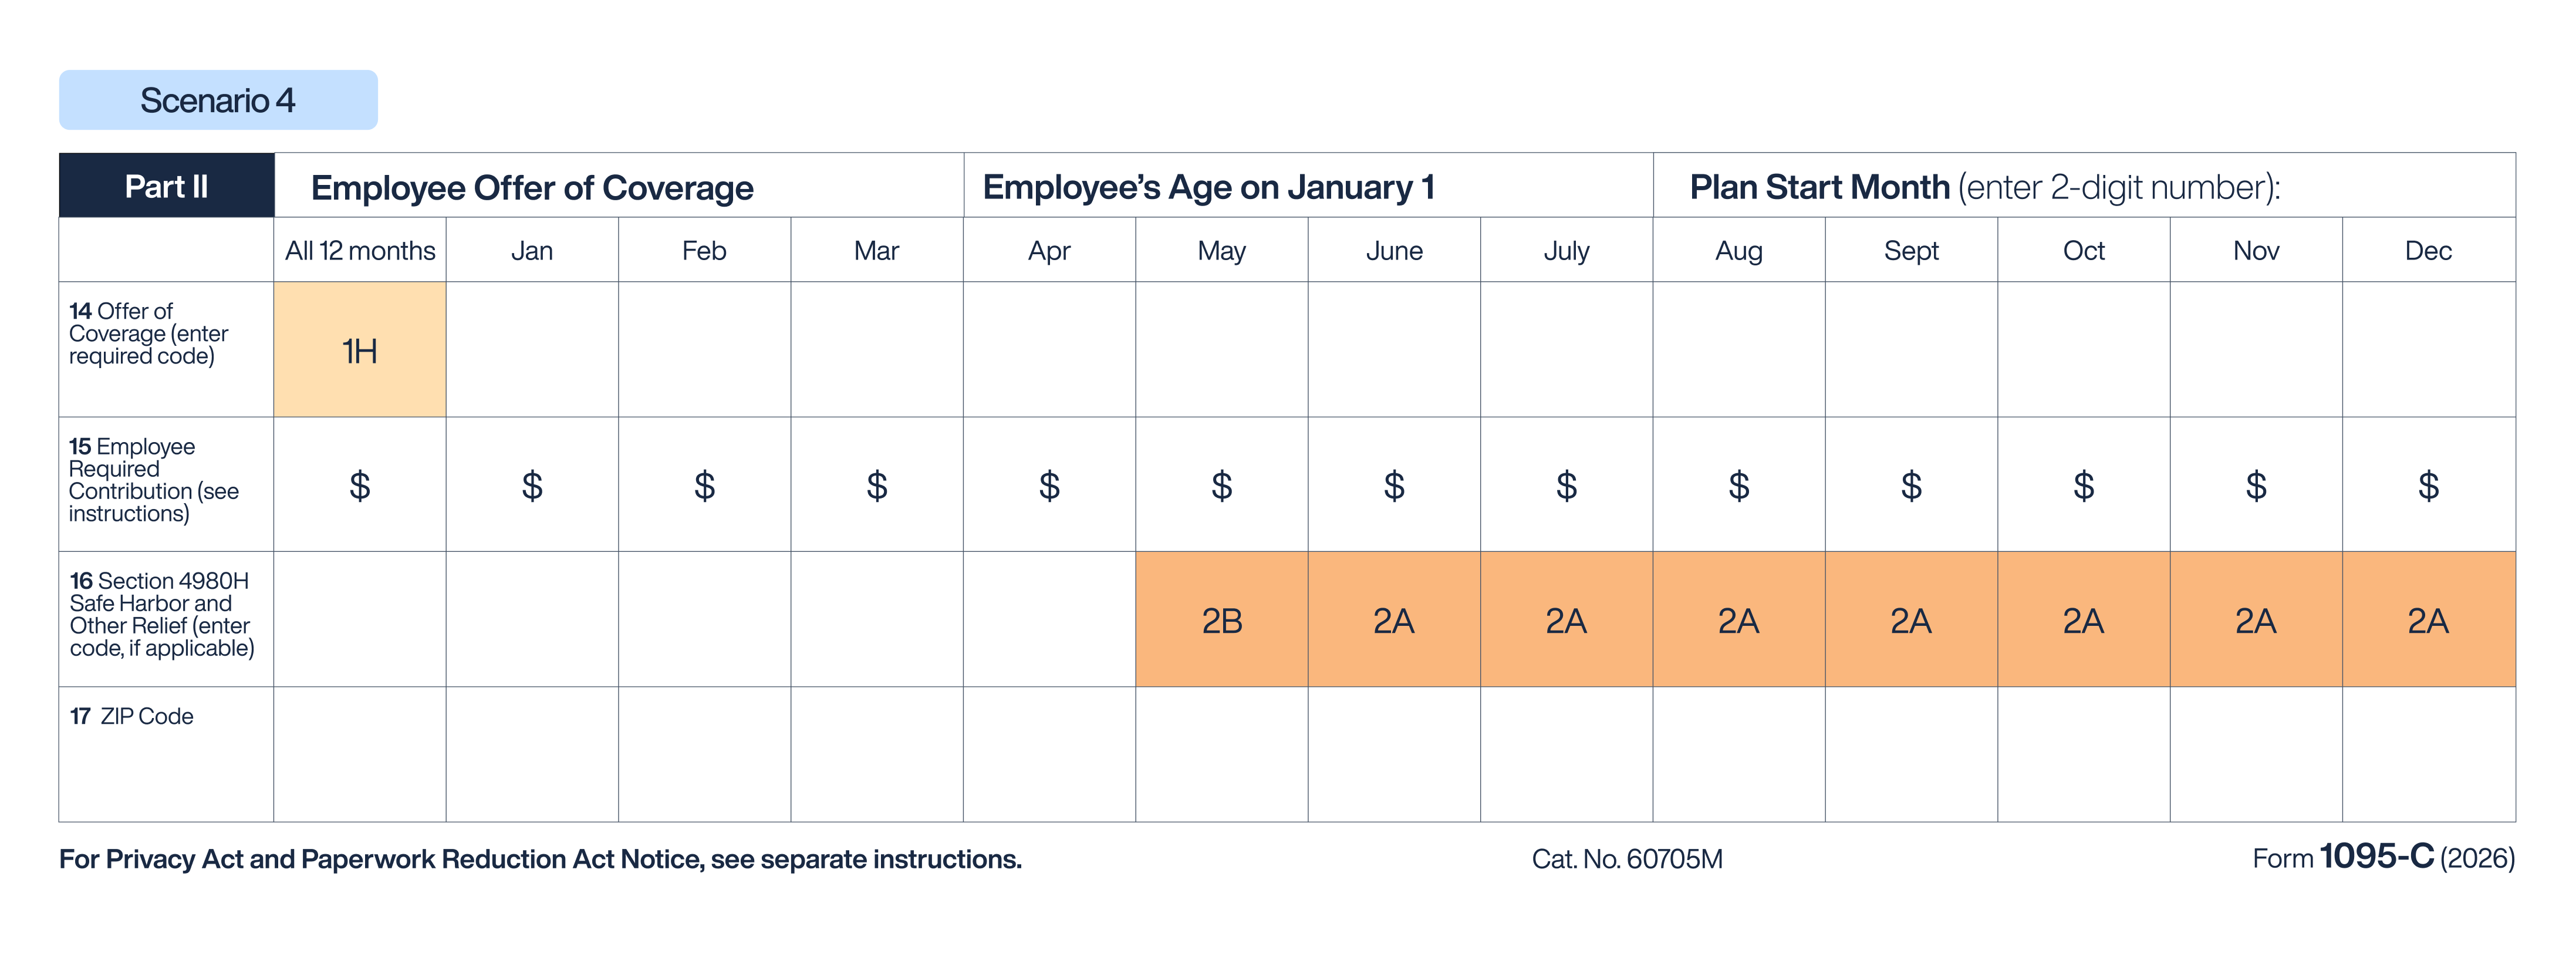Click the 2A code under June
This screenshot has width=2576, height=974.
[x=1393, y=621]
